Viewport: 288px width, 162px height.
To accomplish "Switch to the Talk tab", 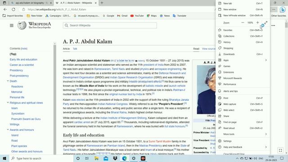I will (75, 49).
